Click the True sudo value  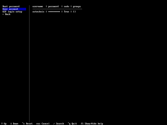[67, 12]
